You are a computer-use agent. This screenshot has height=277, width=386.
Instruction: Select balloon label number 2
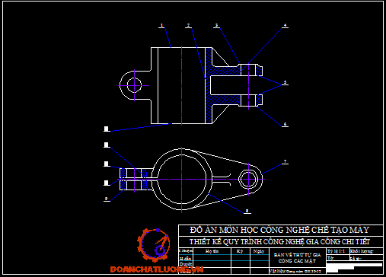point(188,25)
